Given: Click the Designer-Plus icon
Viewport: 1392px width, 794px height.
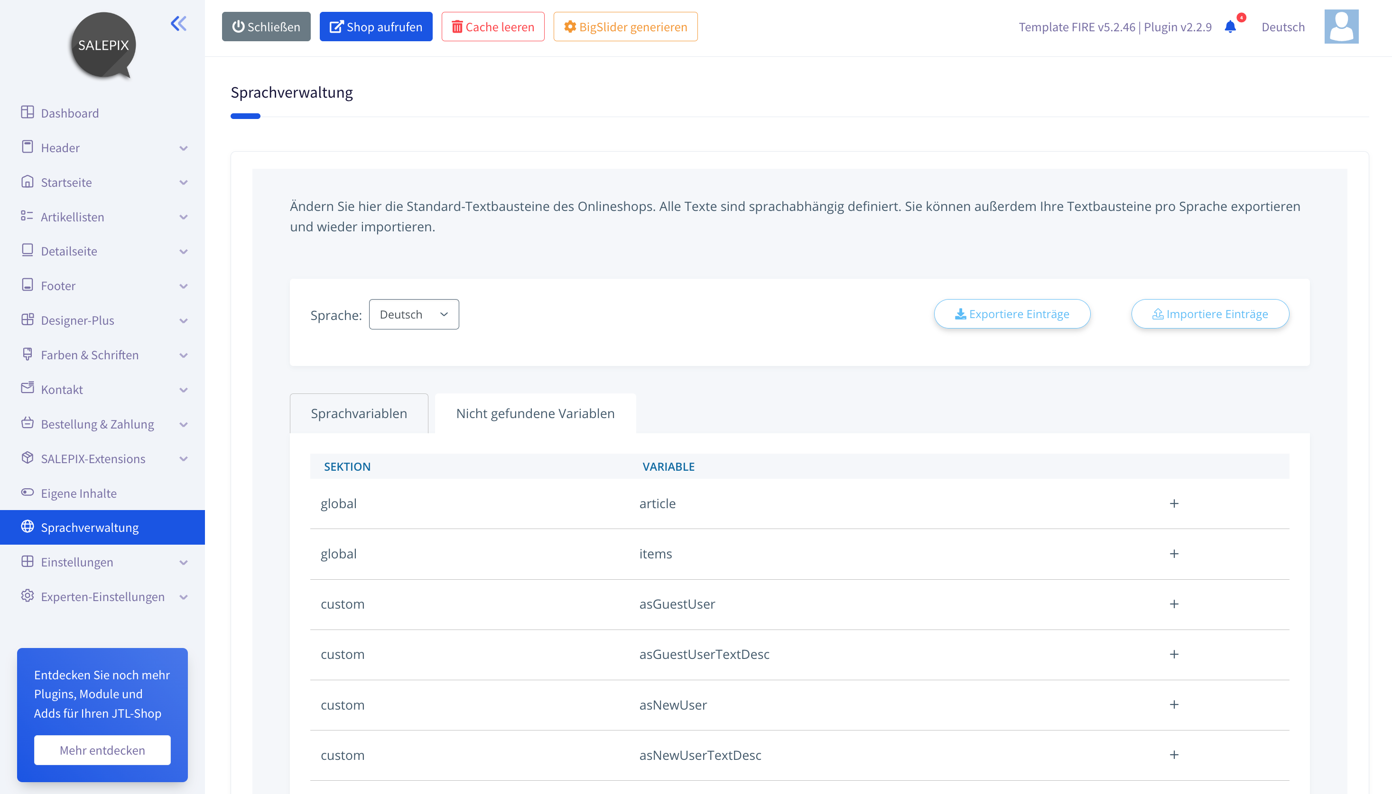Looking at the screenshot, I should tap(28, 319).
